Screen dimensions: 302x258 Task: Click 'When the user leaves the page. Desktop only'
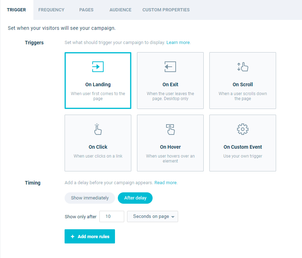tap(170, 96)
